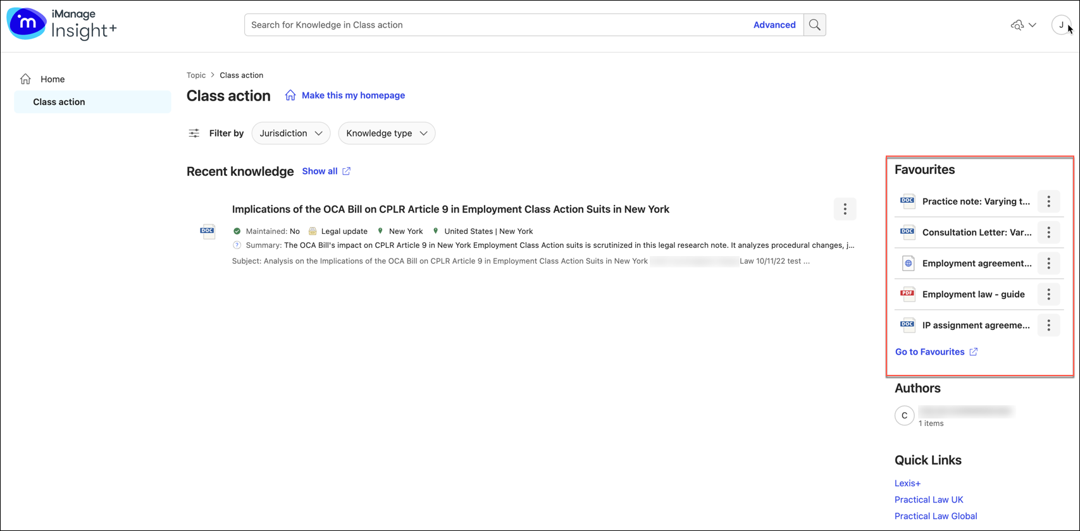Click the filter sliders icon
The image size is (1080, 531).
click(x=194, y=133)
